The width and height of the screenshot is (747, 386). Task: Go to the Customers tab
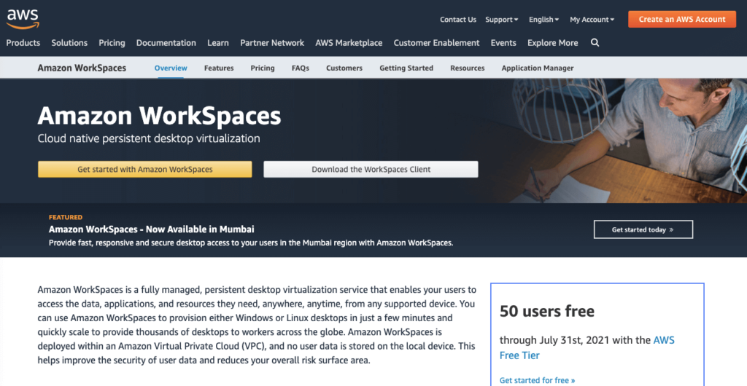point(344,68)
